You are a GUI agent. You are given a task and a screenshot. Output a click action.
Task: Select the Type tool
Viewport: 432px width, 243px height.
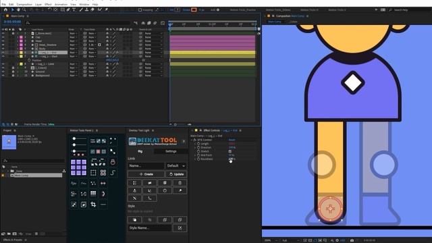[x=74, y=9]
